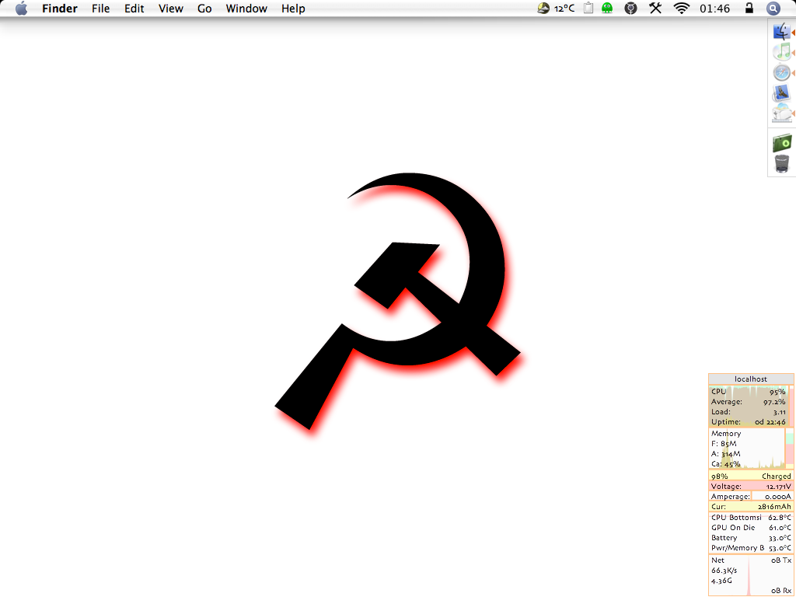
Task: Click the Net traffic graph panel
Action: tap(751, 575)
